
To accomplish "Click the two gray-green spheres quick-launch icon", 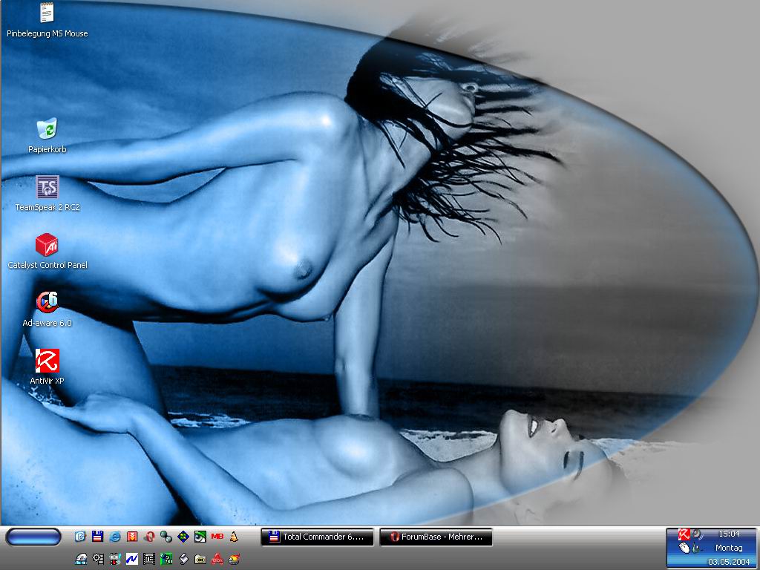I will (x=166, y=536).
